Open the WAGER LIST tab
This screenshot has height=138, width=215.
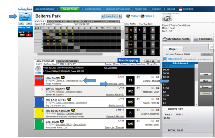coord(100,21)
